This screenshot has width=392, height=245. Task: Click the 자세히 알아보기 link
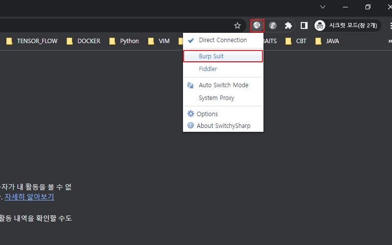[x=29, y=197]
